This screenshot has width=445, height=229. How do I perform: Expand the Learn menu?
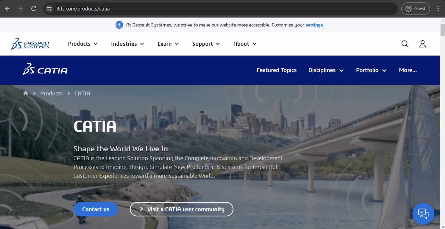(x=168, y=44)
